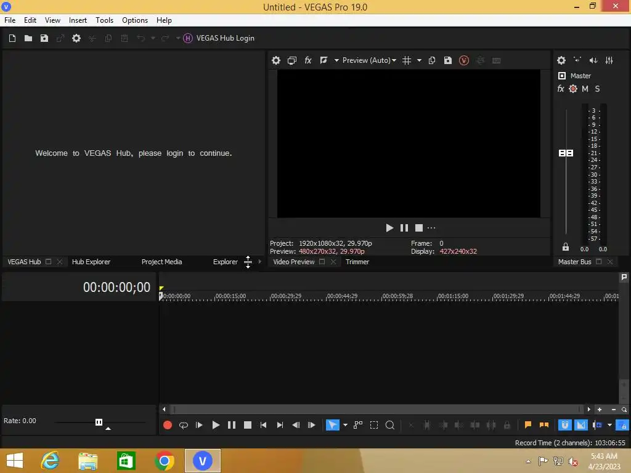The width and height of the screenshot is (631, 473).
Task: Open Video Preview properties gear icon
Action: pos(276,60)
